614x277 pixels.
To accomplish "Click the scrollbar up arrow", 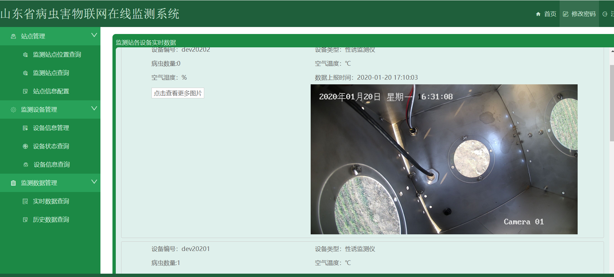I will 612,51.
